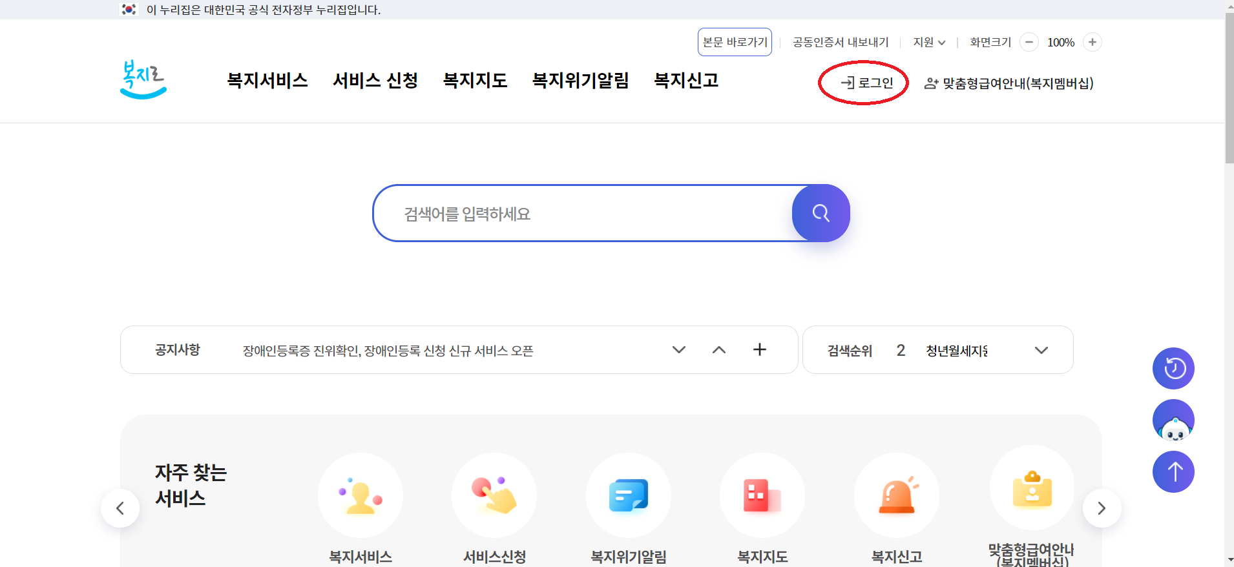Open the disability registration notice headline
The image size is (1234, 567).
coord(388,351)
